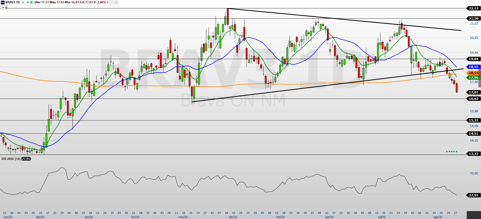Click the ago/26 month label on the timeline
This screenshot has width=481, height=219.
pos(438,217)
